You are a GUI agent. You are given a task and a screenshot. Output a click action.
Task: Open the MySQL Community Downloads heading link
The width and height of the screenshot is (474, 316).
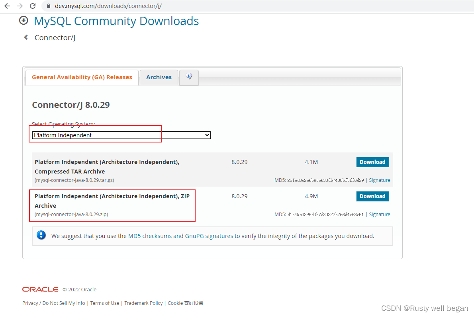116,21
